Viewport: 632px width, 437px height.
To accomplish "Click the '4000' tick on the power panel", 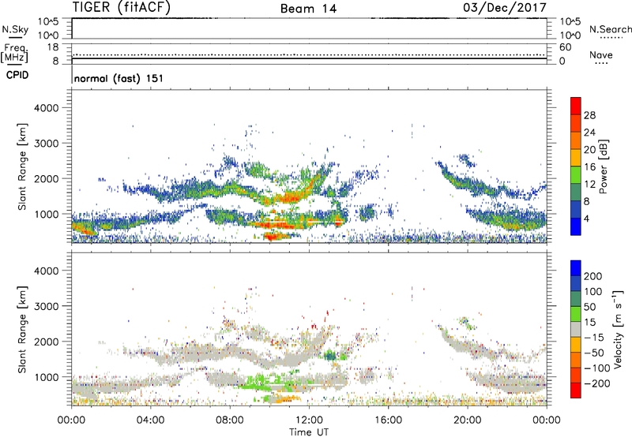I will pos(46,108).
